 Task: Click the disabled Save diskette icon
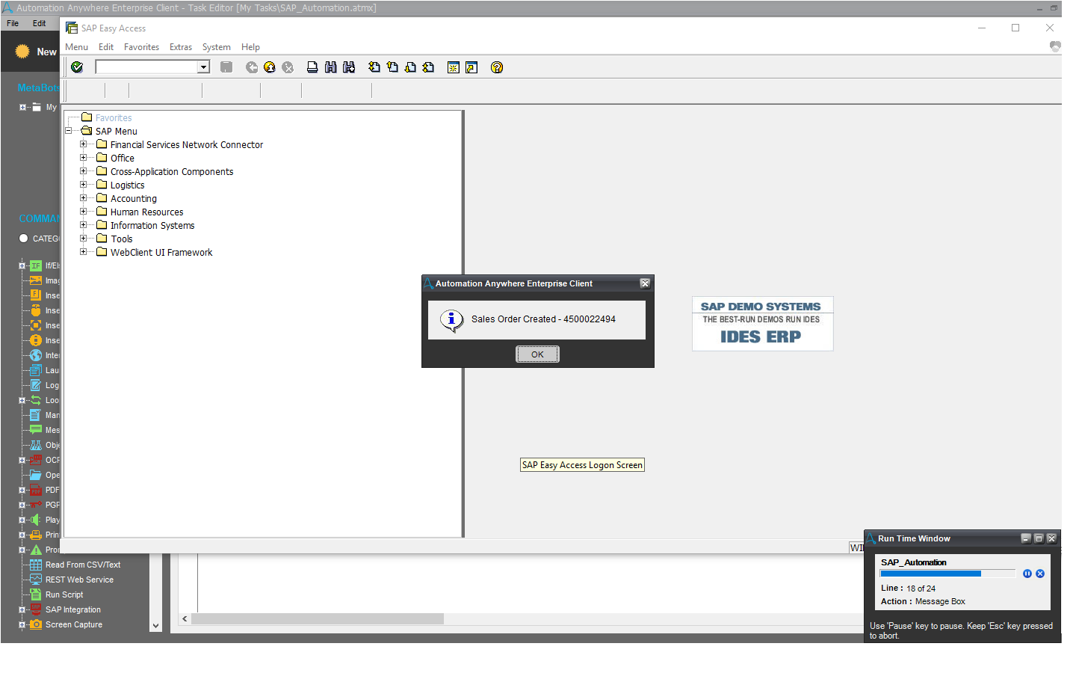[x=226, y=67]
